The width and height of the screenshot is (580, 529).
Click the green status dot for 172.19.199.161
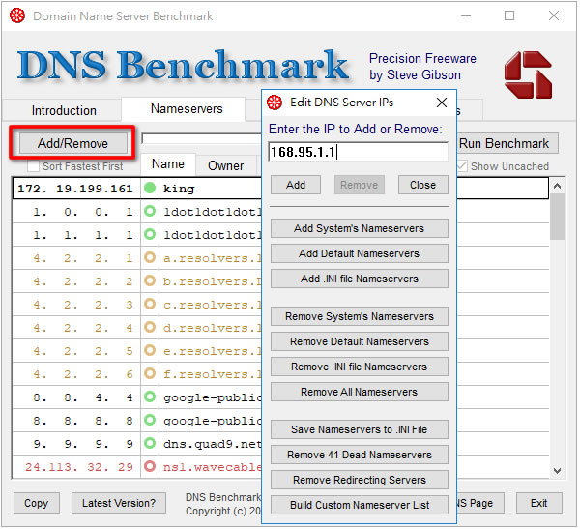[150, 189]
